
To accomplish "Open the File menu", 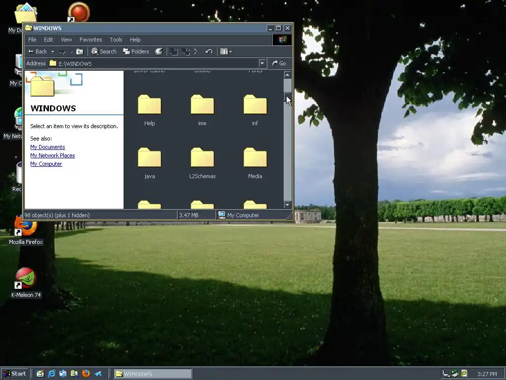I will 32,40.
